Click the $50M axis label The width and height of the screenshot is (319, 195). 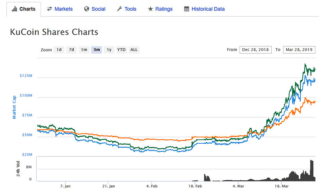click(x=27, y=135)
